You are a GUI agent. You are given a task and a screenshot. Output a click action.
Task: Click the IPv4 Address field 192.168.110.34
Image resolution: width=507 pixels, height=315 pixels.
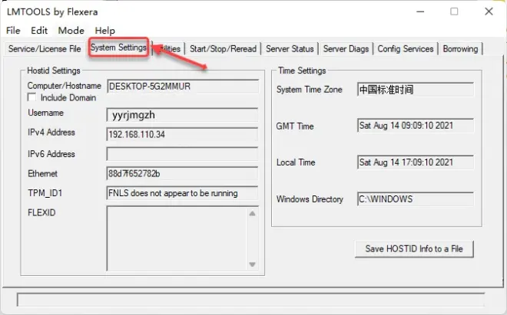pos(182,134)
